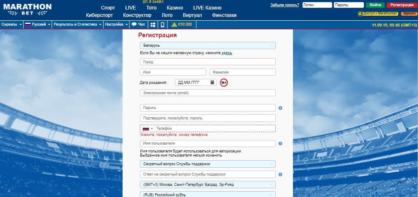418x197 pixels.
Task: Open the Русский language dropdown
Action: pyautogui.click(x=38, y=24)
